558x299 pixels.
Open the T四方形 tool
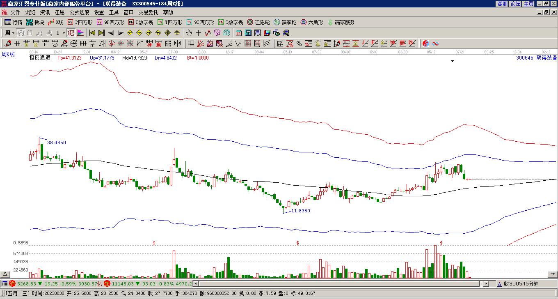coord(169,22)
